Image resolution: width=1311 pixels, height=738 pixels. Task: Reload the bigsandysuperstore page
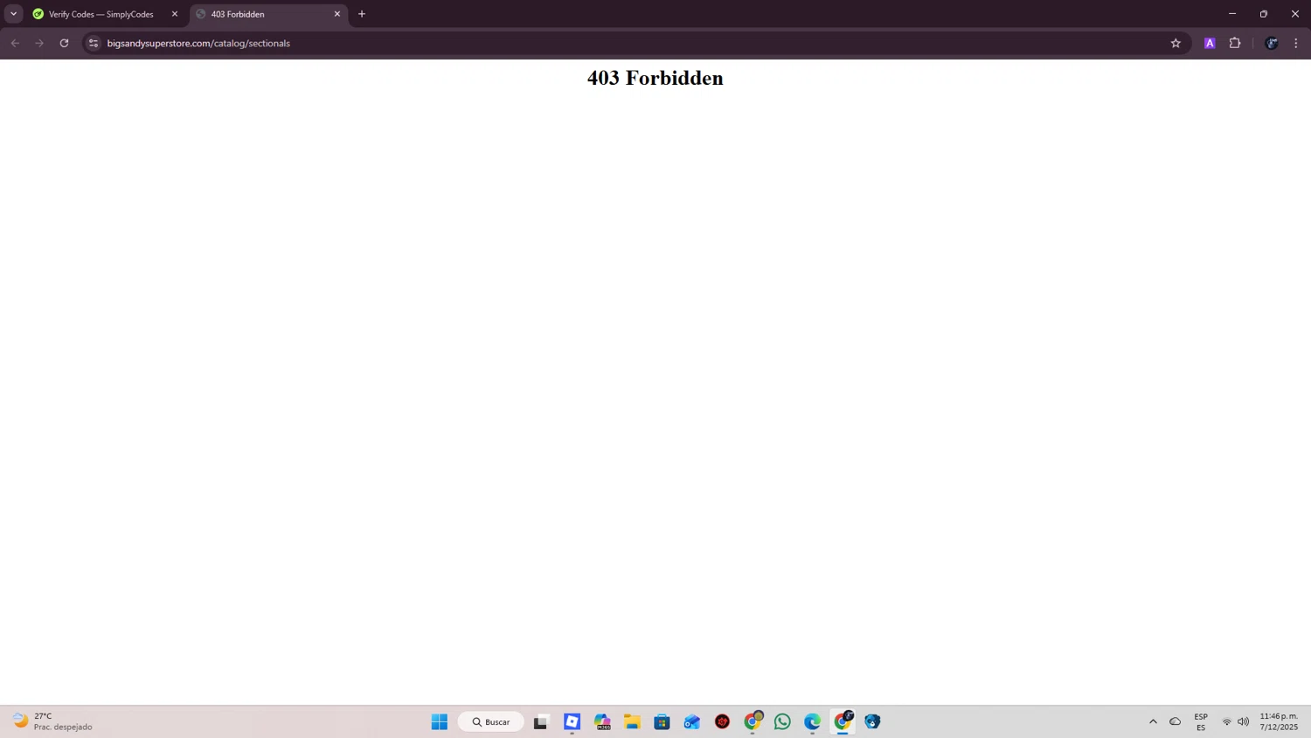[64, 43]
